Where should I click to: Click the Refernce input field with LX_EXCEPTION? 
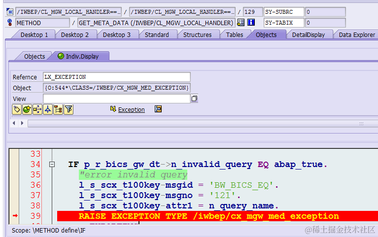117,77
